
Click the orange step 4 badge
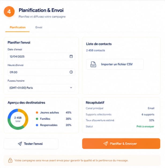tap(9, 12)
